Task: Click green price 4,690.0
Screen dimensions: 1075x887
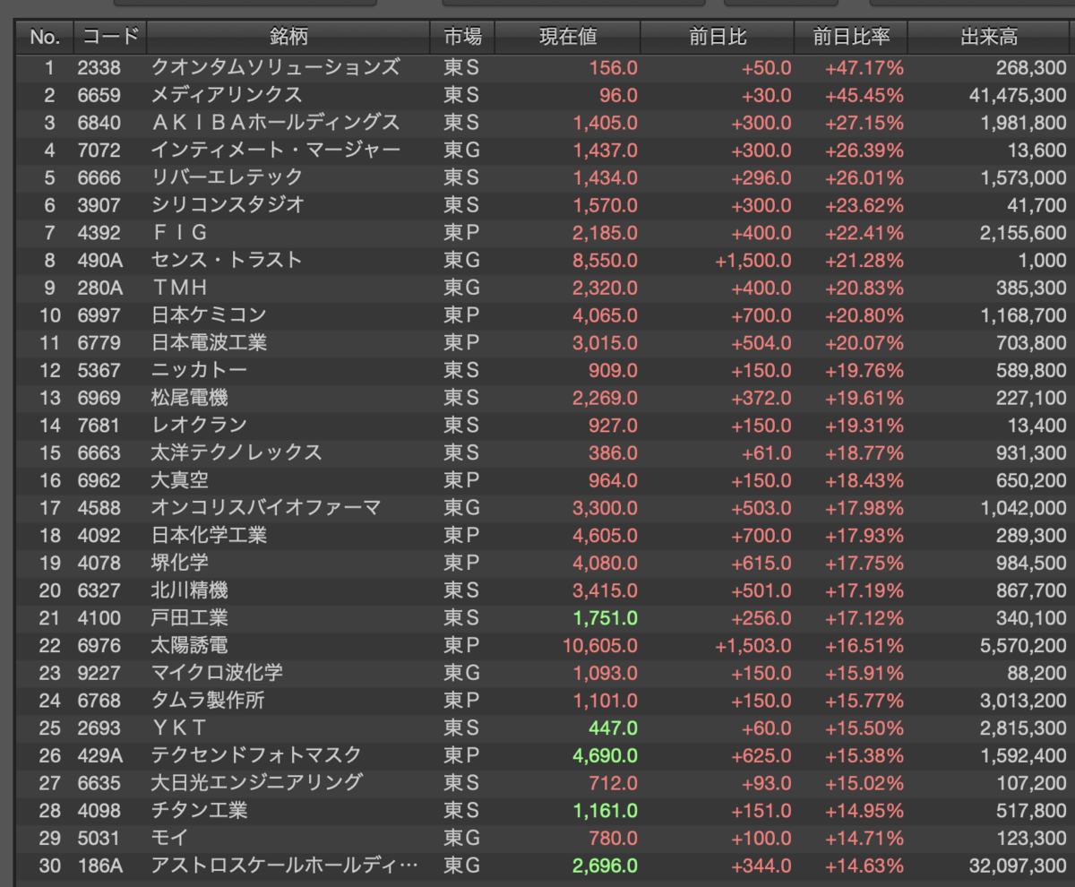Action: pos(606,755)
